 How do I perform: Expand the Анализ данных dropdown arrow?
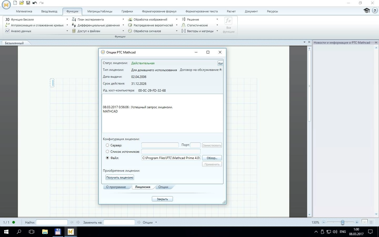tap(67, 31)
